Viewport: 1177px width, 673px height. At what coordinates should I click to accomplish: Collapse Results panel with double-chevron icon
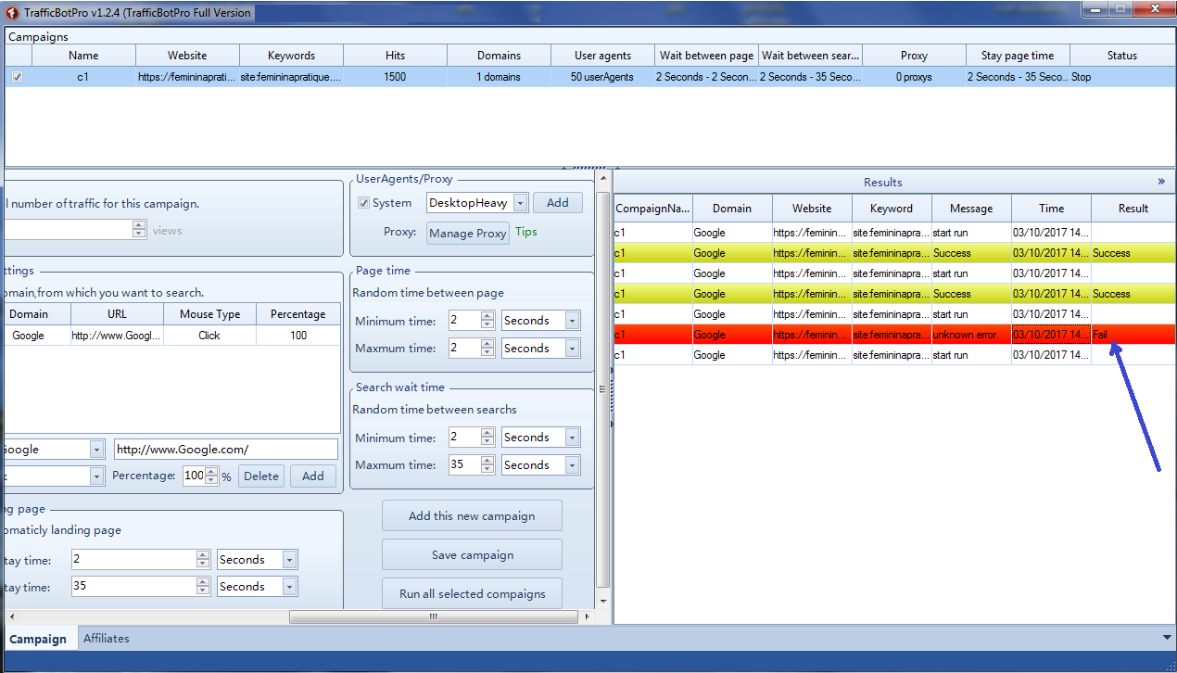[x=1161, y=182]
